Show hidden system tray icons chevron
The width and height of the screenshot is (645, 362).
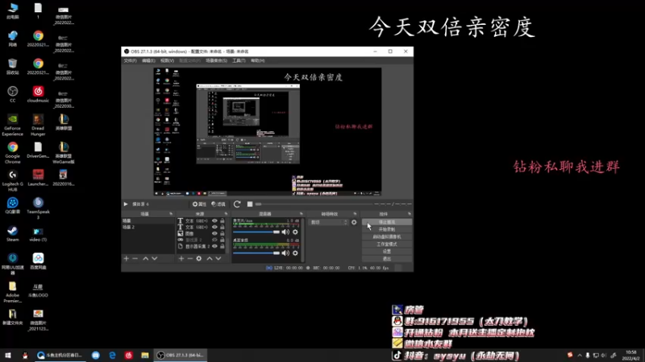pyautogui.click(x=580, y=356)
